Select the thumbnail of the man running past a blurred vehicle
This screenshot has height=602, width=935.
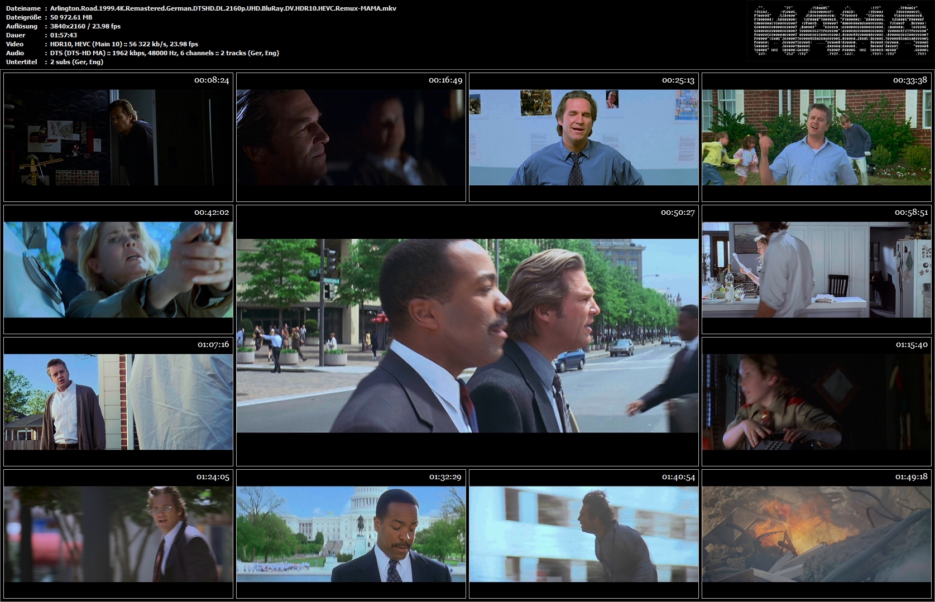pos(584,534)
